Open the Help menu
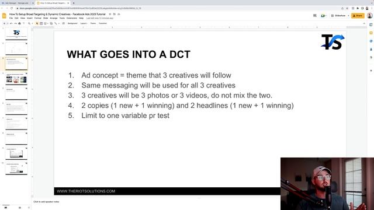 81,18
